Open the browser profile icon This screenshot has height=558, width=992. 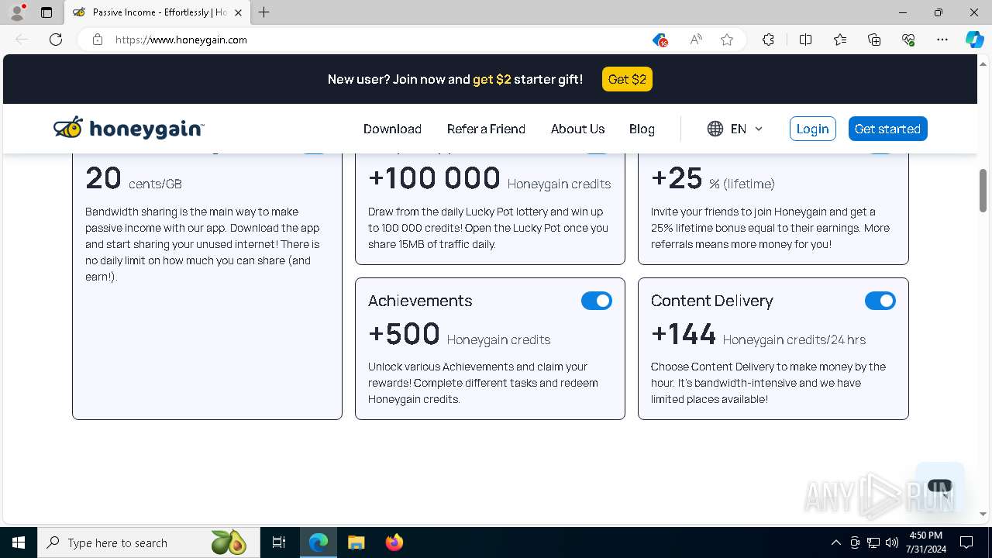point(17,12)
